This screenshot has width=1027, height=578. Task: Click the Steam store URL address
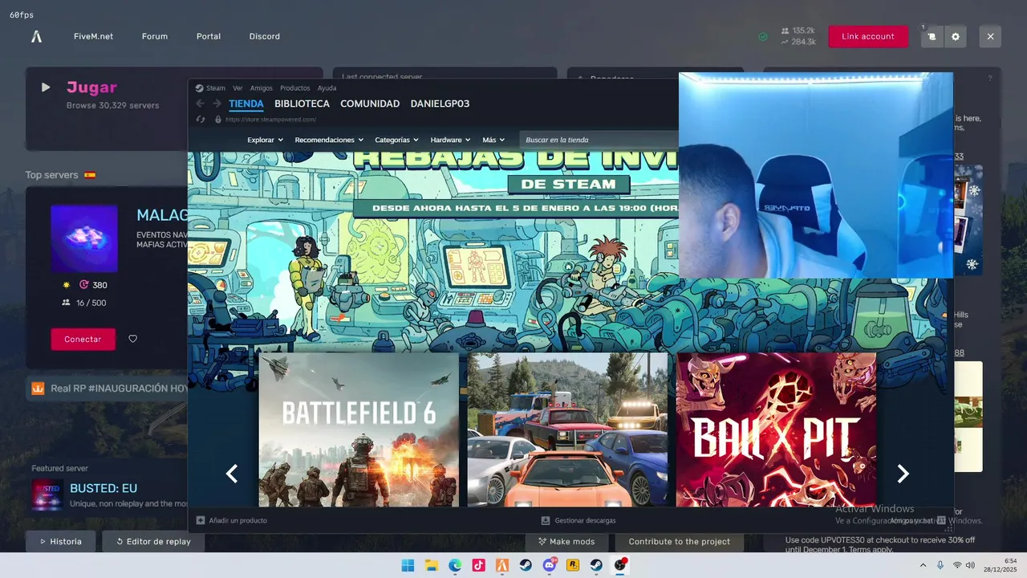271,120
